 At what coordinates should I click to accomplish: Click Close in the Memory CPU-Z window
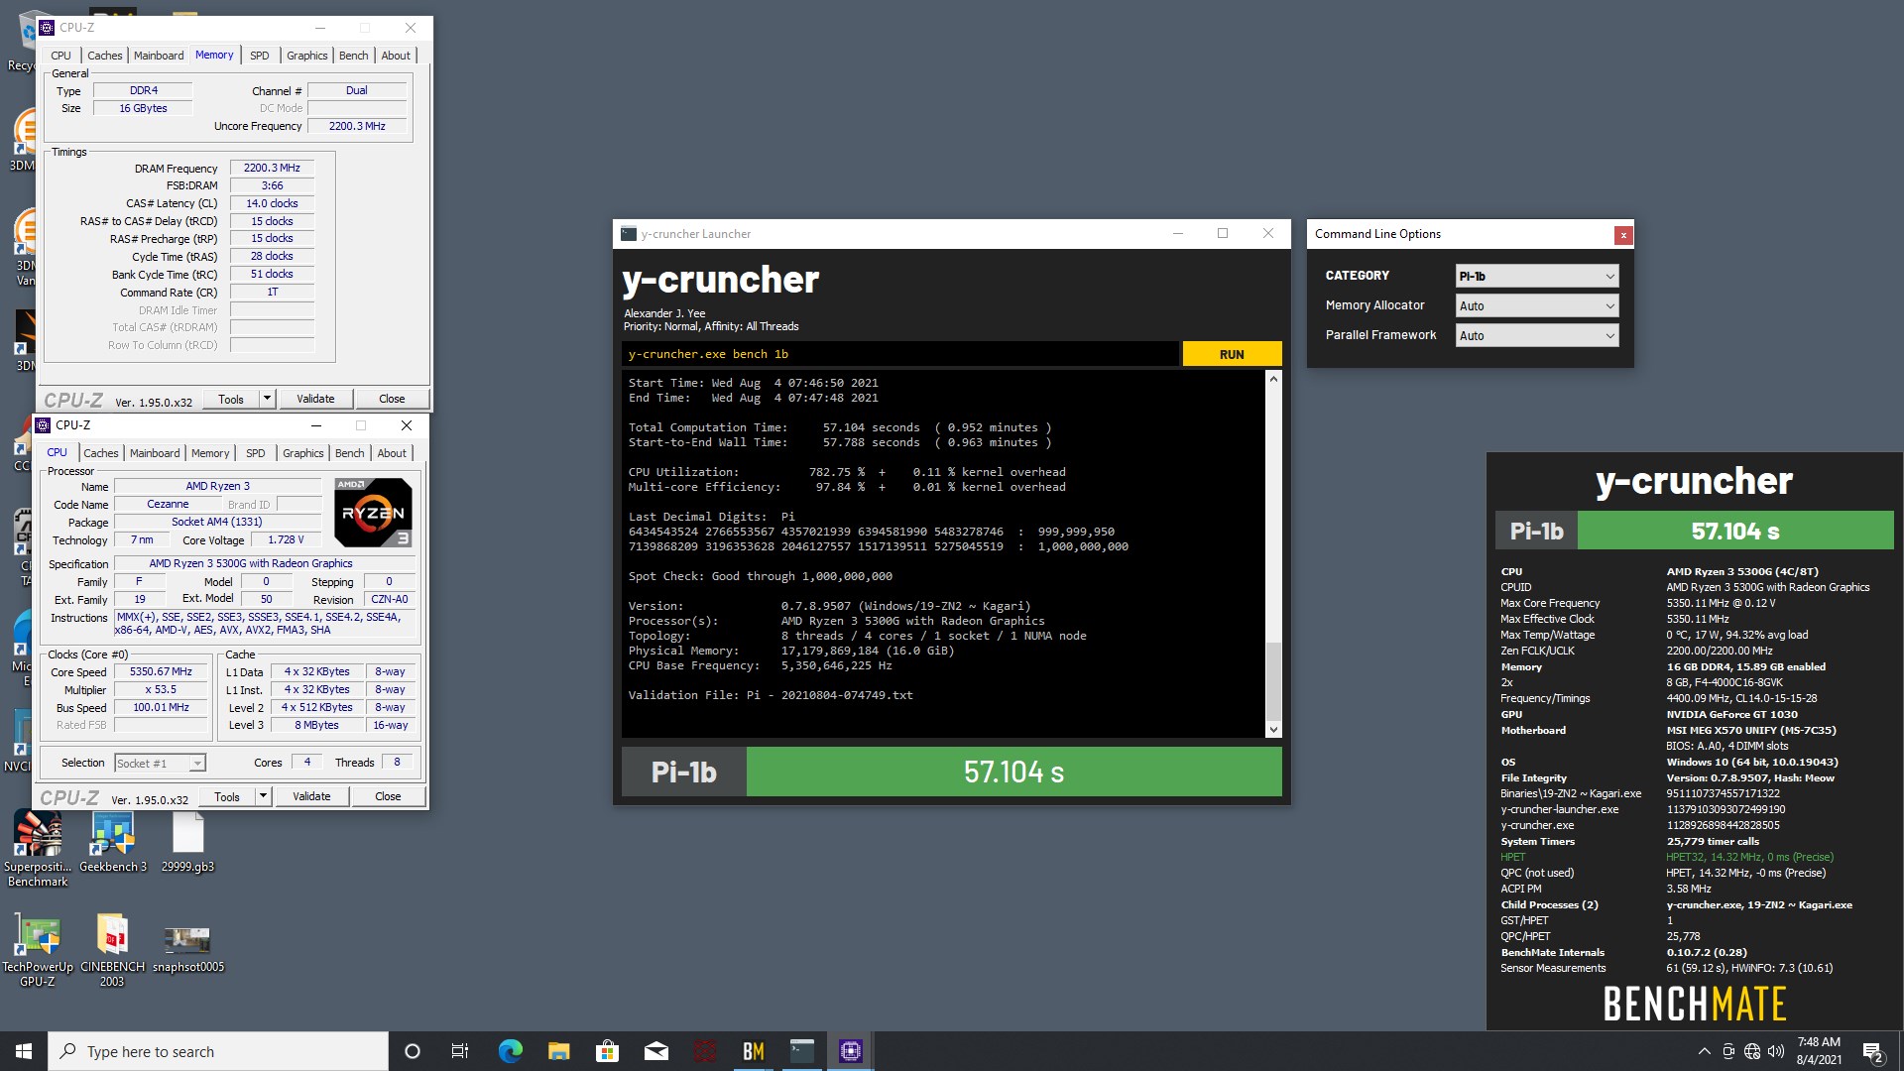(x=392, y=399)
